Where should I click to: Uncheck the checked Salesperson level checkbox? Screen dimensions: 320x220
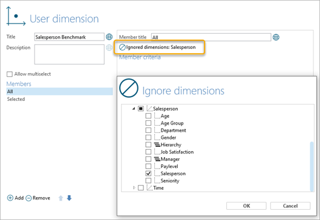148,173
